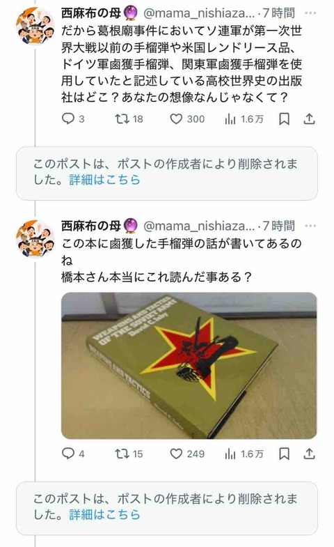Open 西麻布の母 profile name on second post

(91, 226)
